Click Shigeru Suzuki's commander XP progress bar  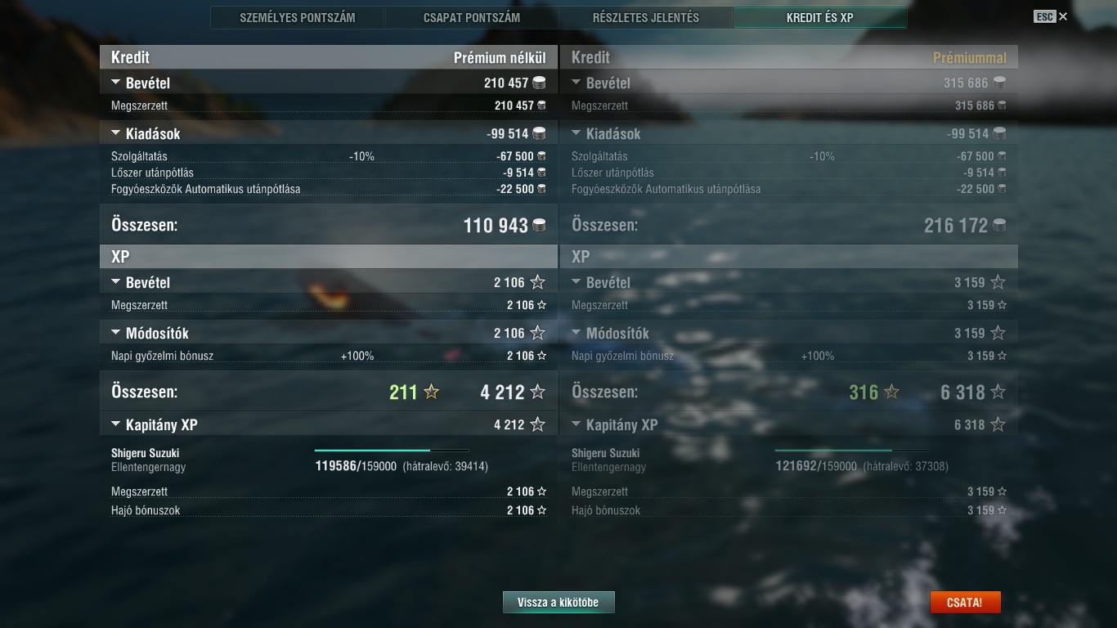[392, 451]
